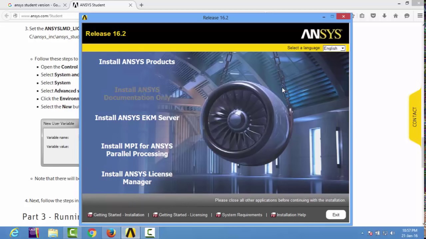Image resolution: width=426 pixels, height=239 pixels.
Task: Exit the ANSYS installer
Action: coord(336,215)
